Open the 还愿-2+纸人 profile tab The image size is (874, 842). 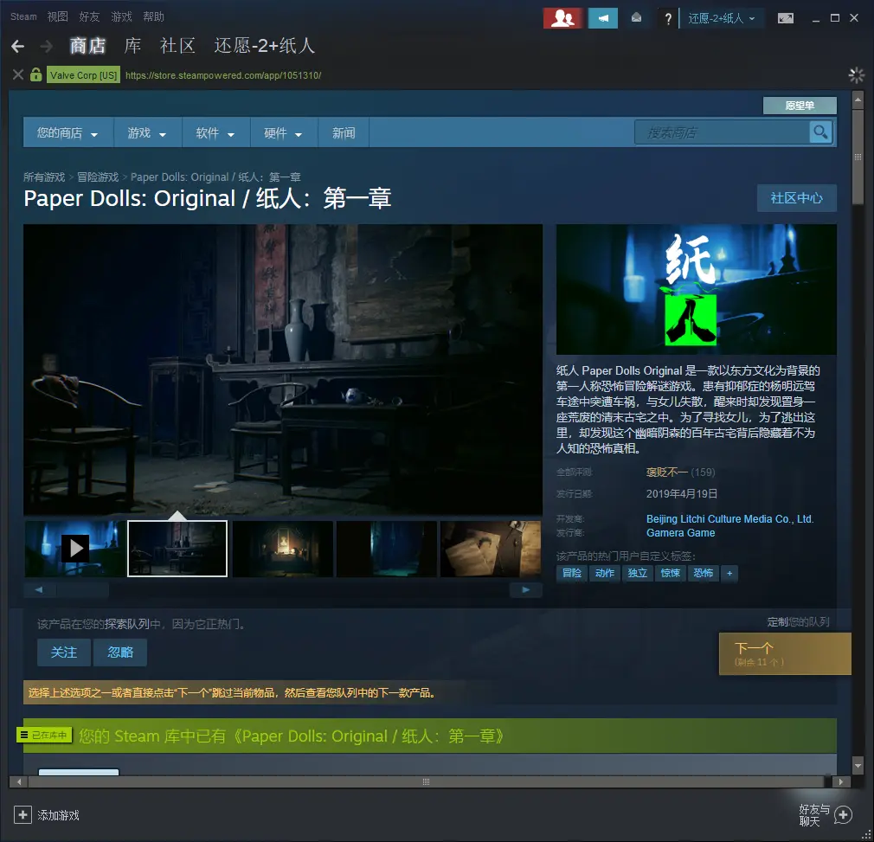pyautogui.click(x=265, y=46)
